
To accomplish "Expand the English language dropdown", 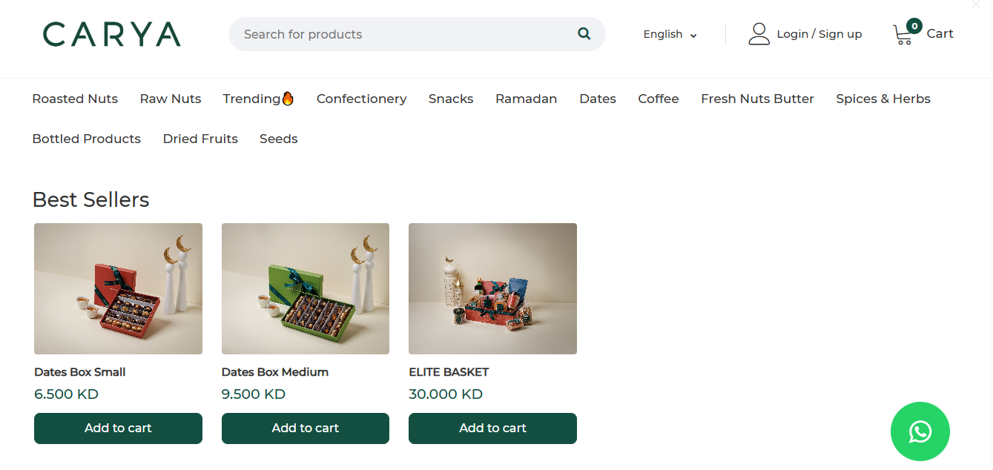I will coord(670,34).
